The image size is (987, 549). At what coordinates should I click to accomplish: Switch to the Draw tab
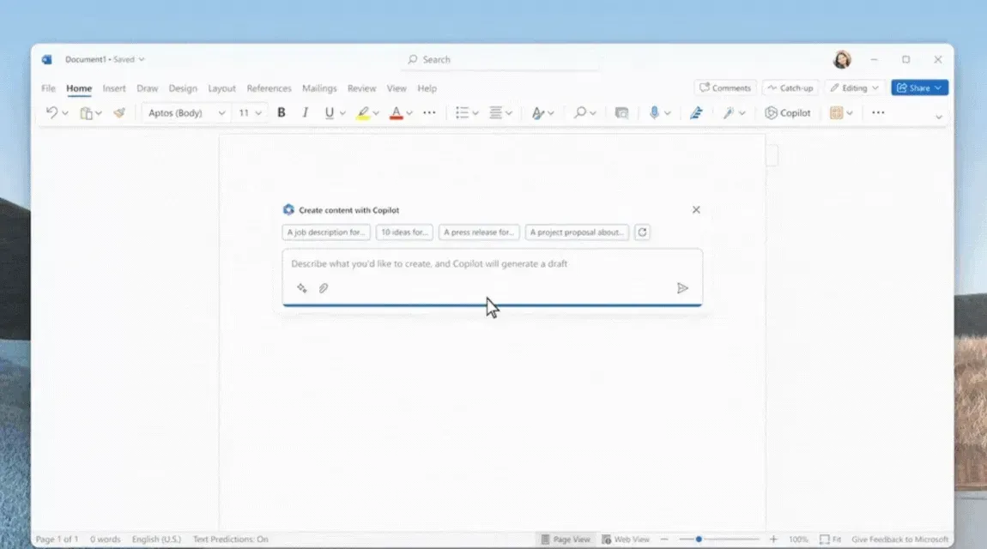click(x=148, y=88)
